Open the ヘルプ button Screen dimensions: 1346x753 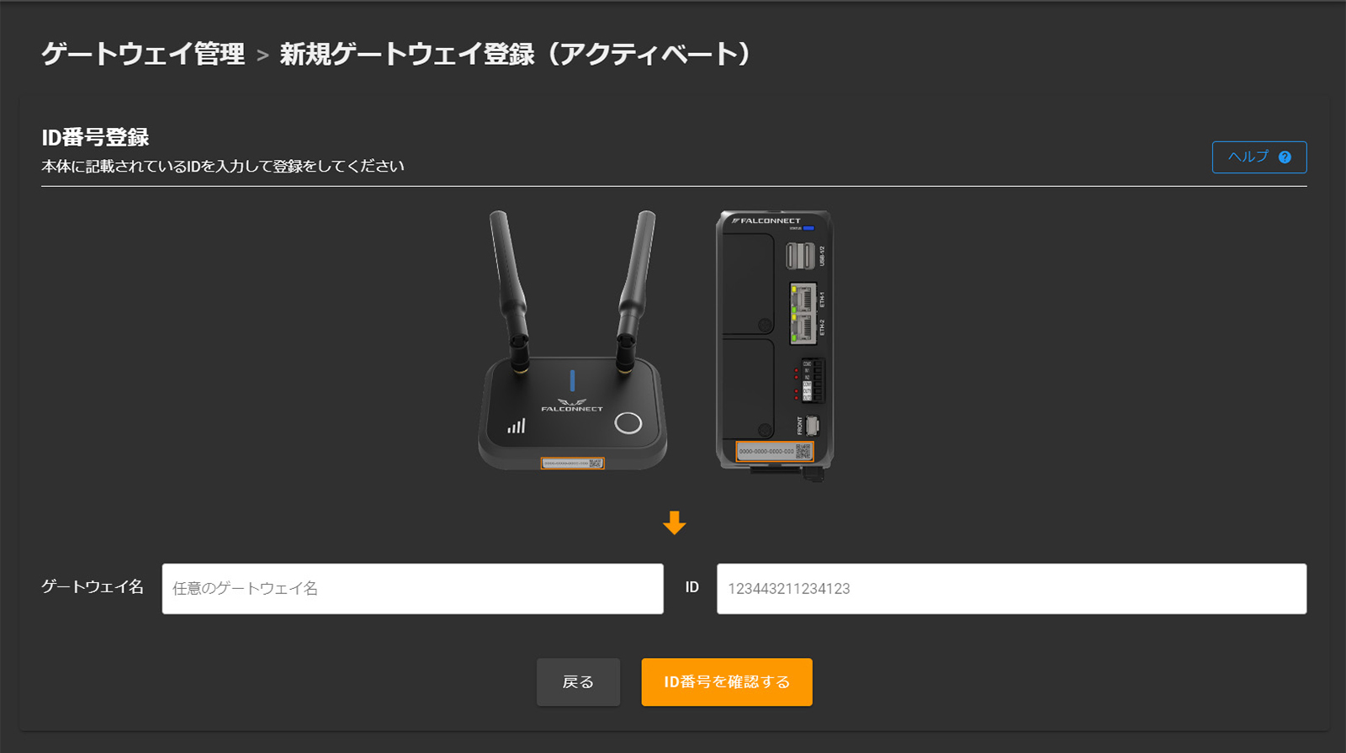point(1259,157)
